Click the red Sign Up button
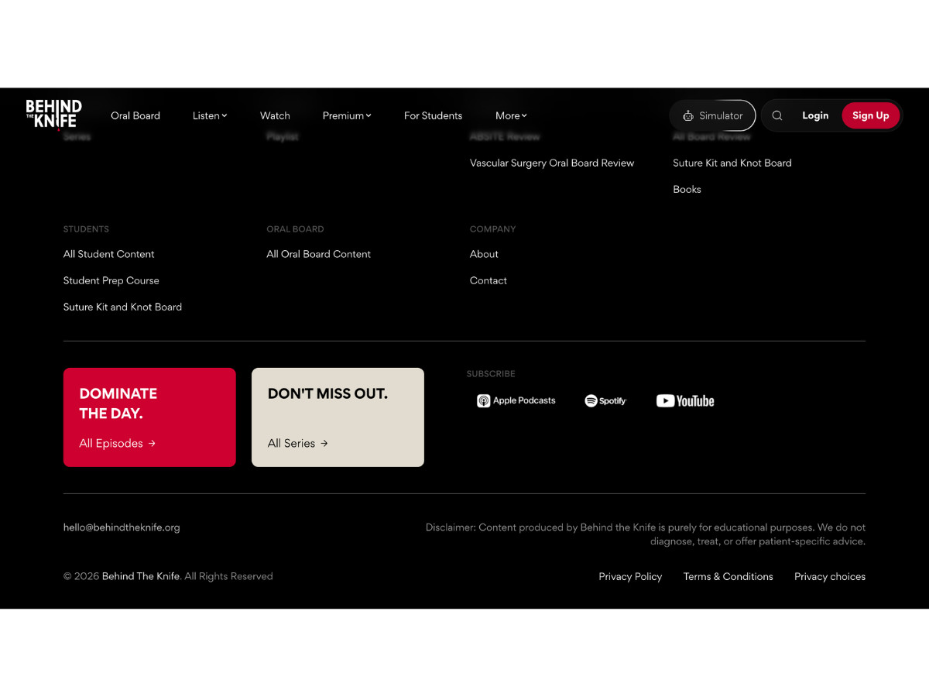929x697 pixels. click(x=870, y=115)
